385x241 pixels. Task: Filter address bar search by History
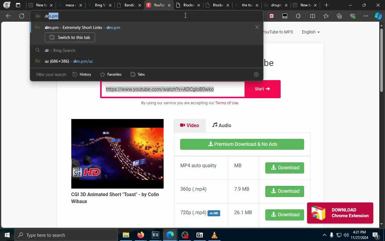point(82,74)
